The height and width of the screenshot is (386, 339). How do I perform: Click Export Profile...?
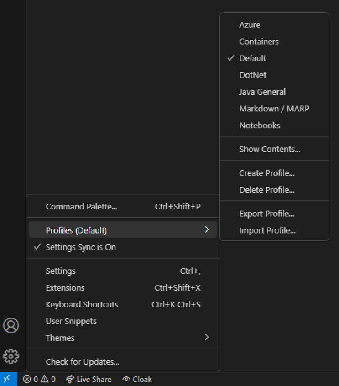267,214
